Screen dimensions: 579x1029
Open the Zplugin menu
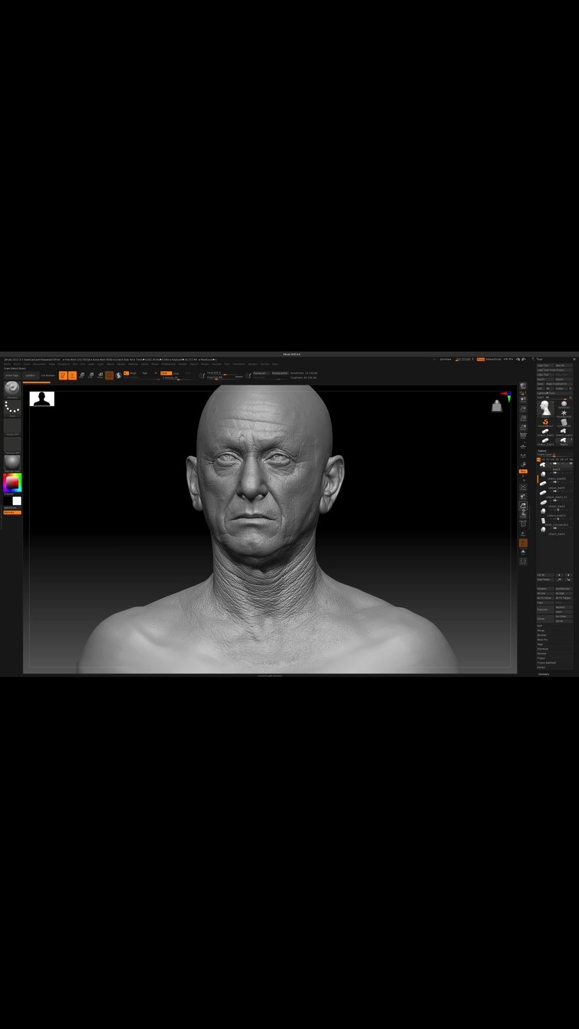(x=253, y=364)
